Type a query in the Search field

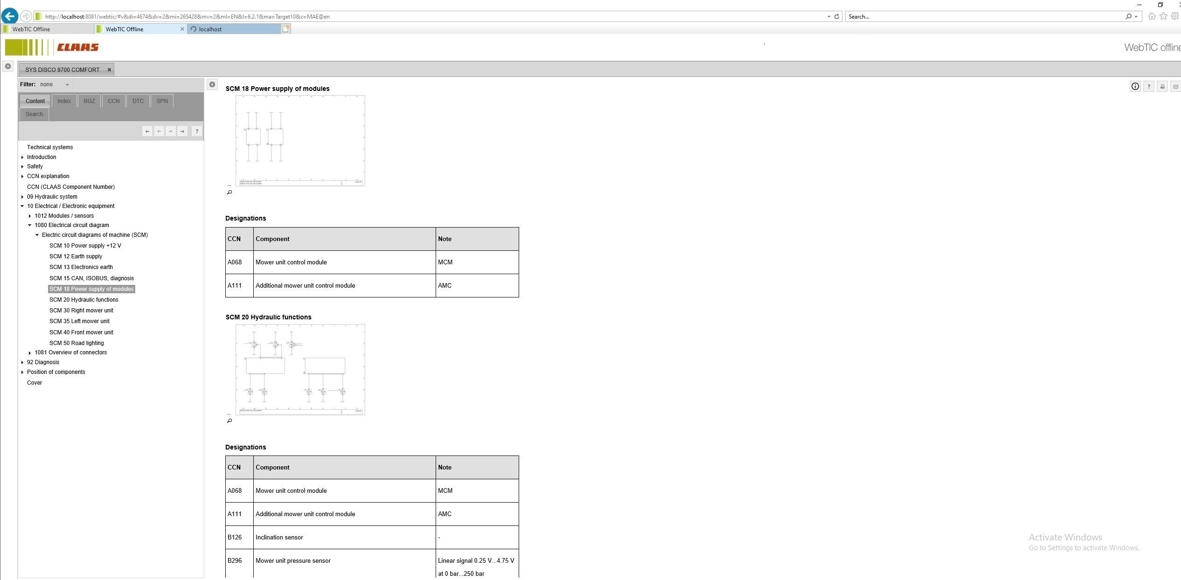pos(980,16)
